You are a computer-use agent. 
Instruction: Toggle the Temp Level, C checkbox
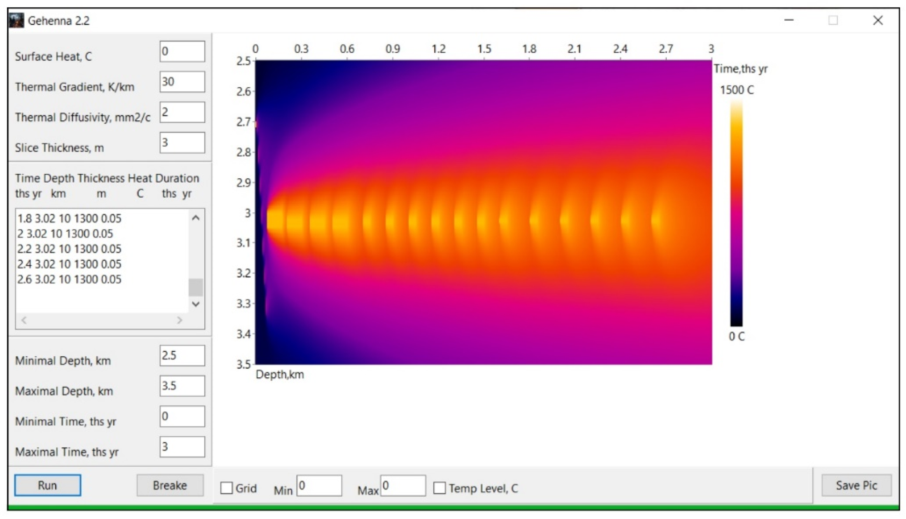[439, 488]
